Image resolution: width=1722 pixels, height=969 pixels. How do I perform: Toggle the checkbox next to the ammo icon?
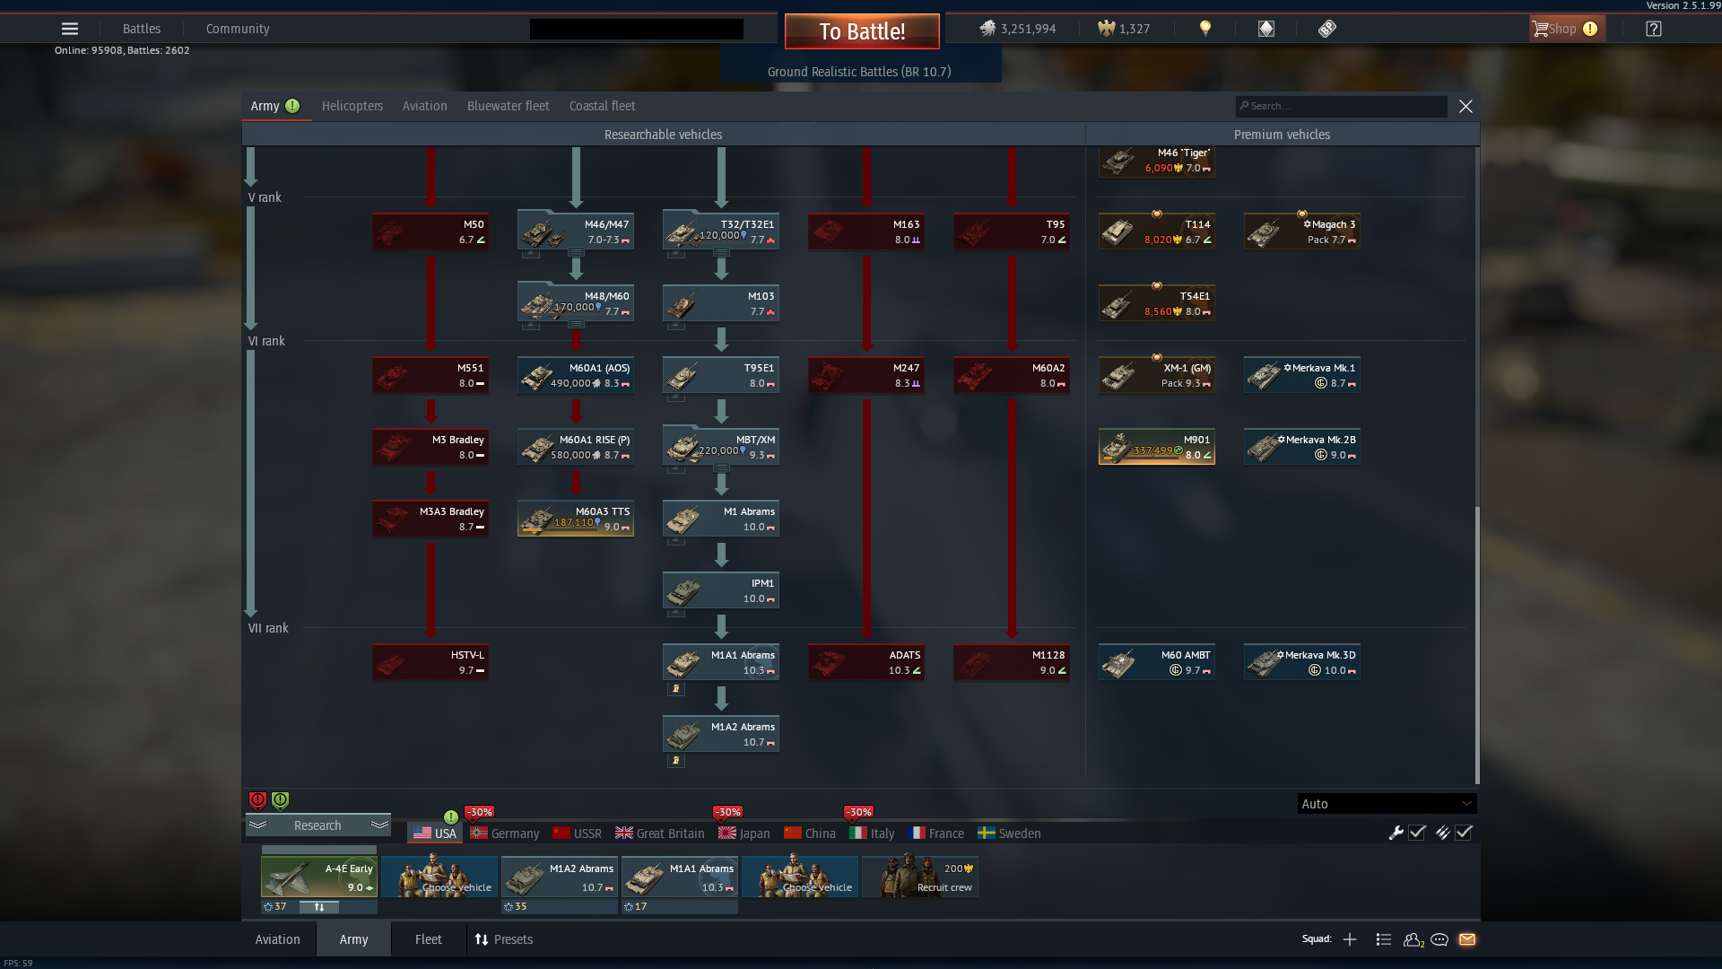tap(1464, 833)
